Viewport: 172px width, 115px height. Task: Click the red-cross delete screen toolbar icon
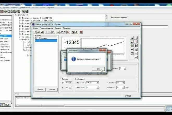point(68,32)
